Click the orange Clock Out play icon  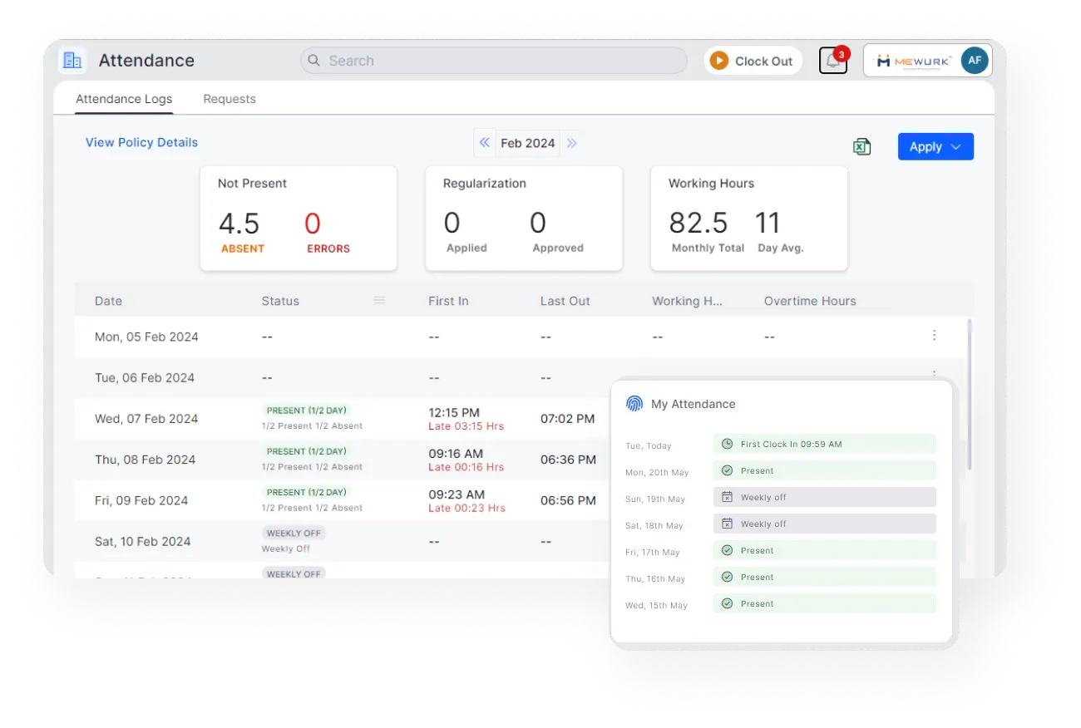point(719,61)
